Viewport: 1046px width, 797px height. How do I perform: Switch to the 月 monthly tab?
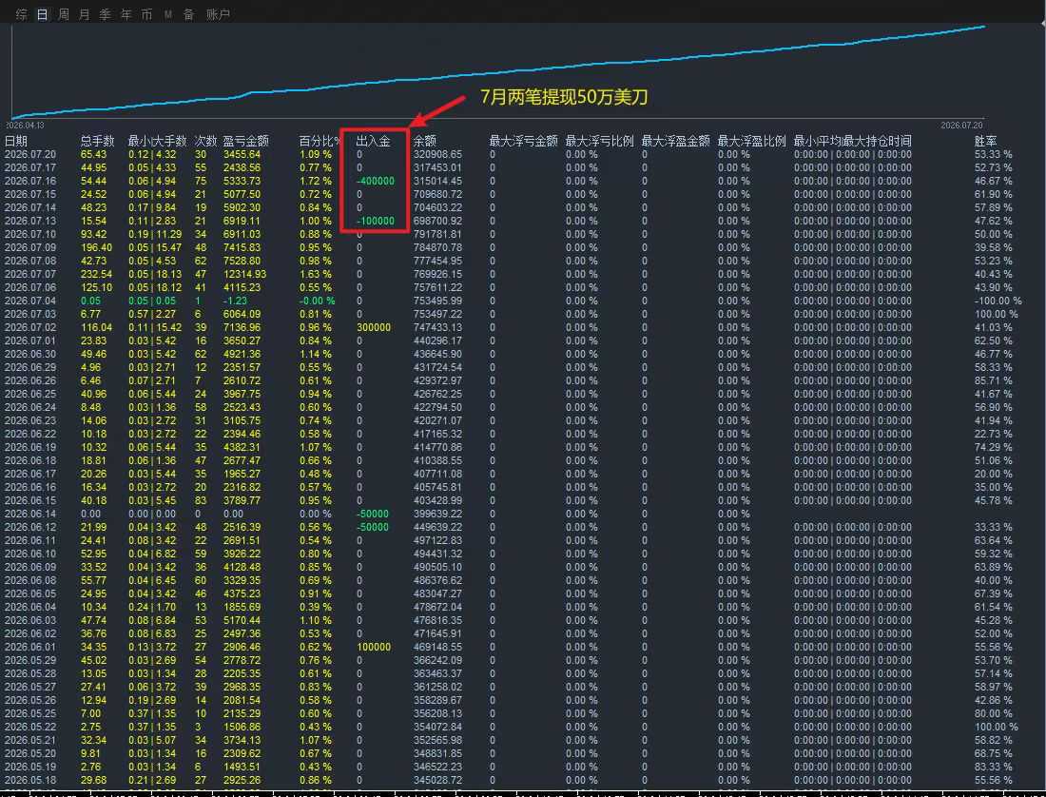click(84, 14)
